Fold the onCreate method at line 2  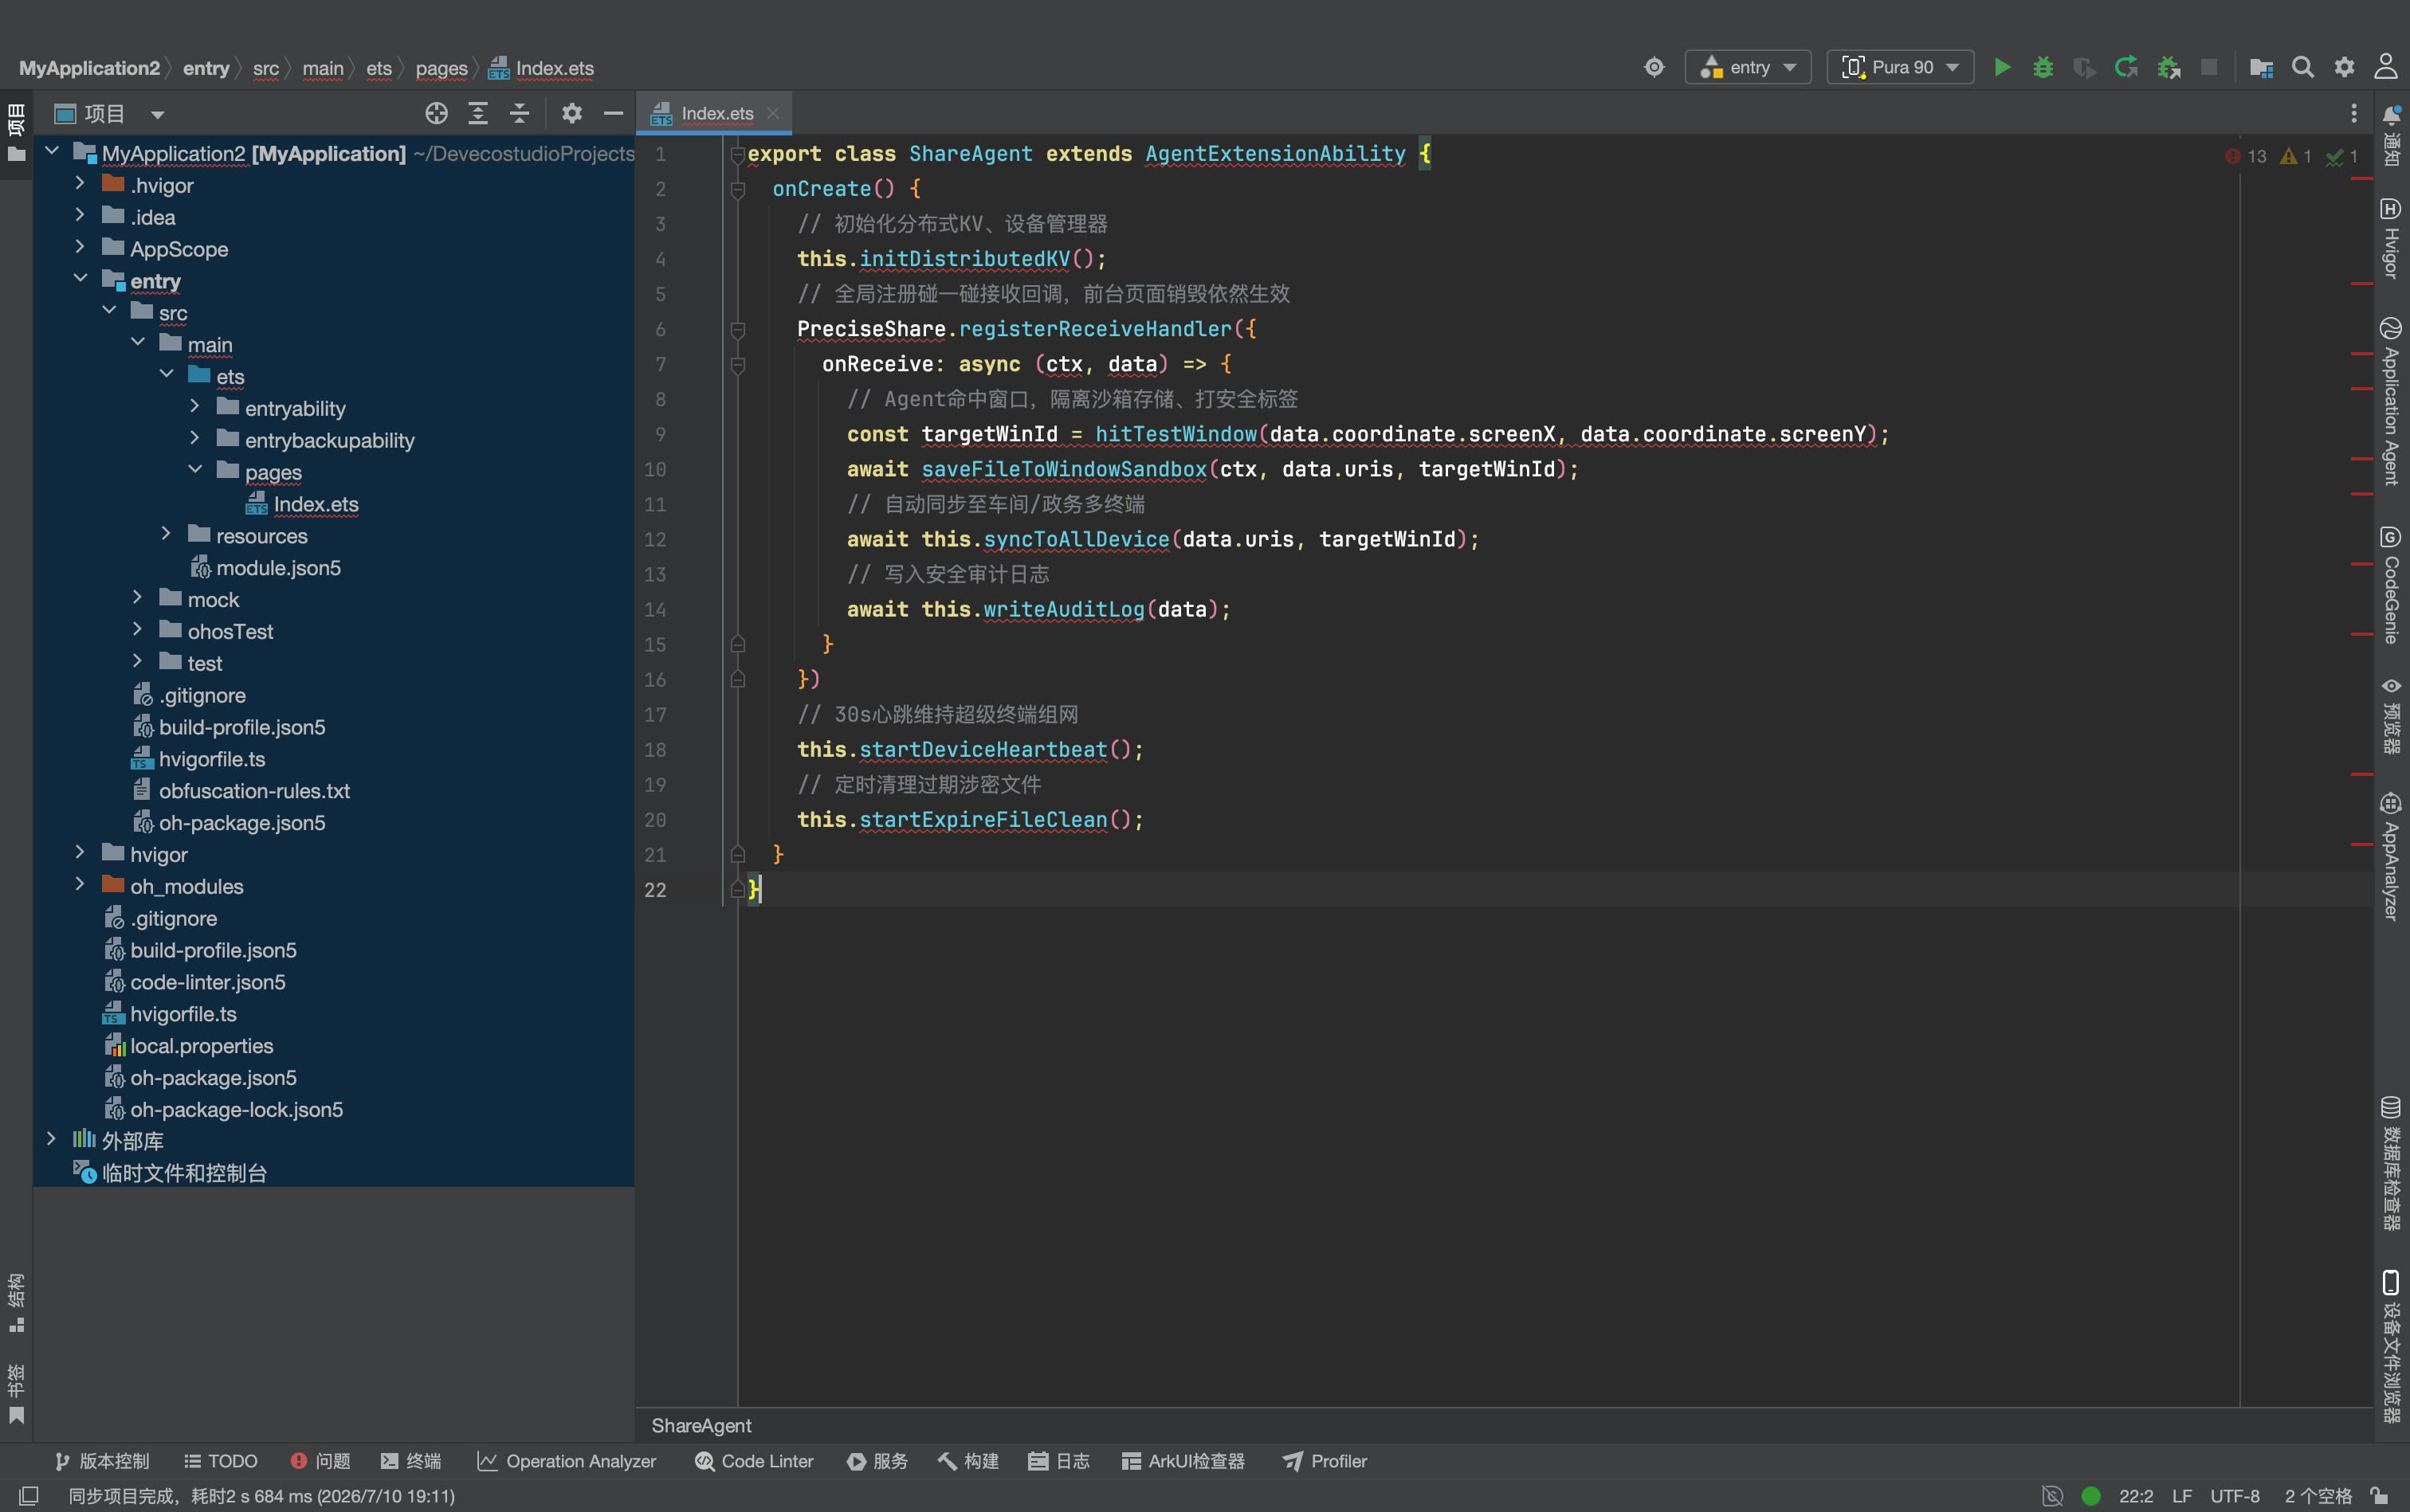(x=738, y=189)
